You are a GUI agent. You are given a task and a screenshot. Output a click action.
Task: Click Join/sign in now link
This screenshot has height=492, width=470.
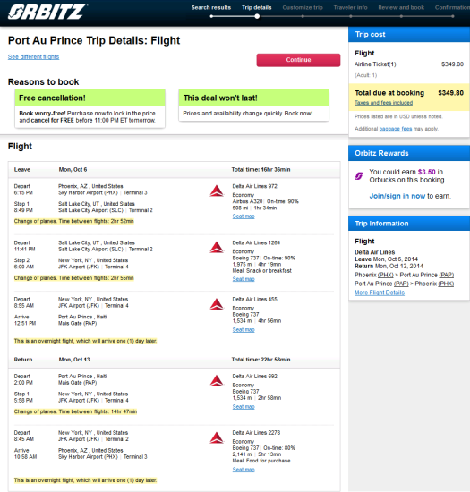(397, 196)
